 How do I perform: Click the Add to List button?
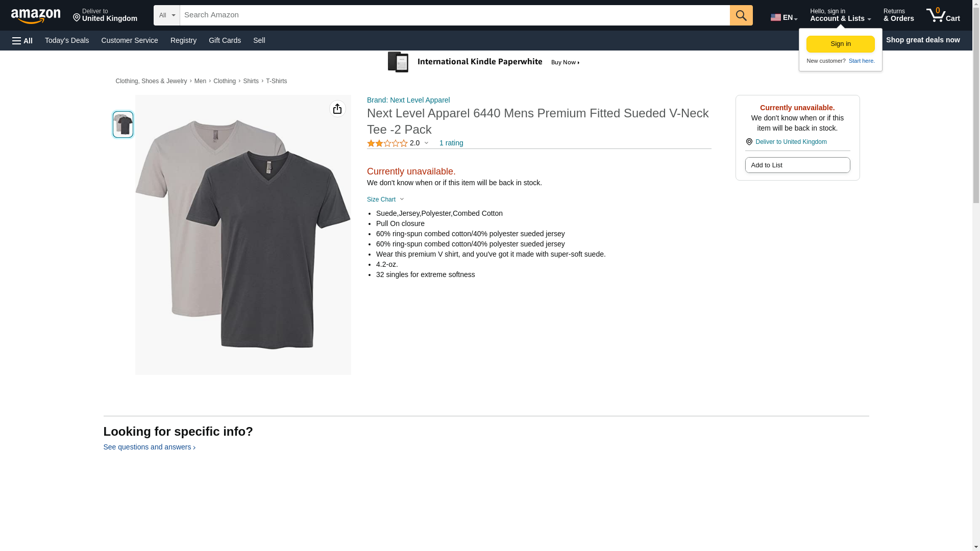point(797,165)
